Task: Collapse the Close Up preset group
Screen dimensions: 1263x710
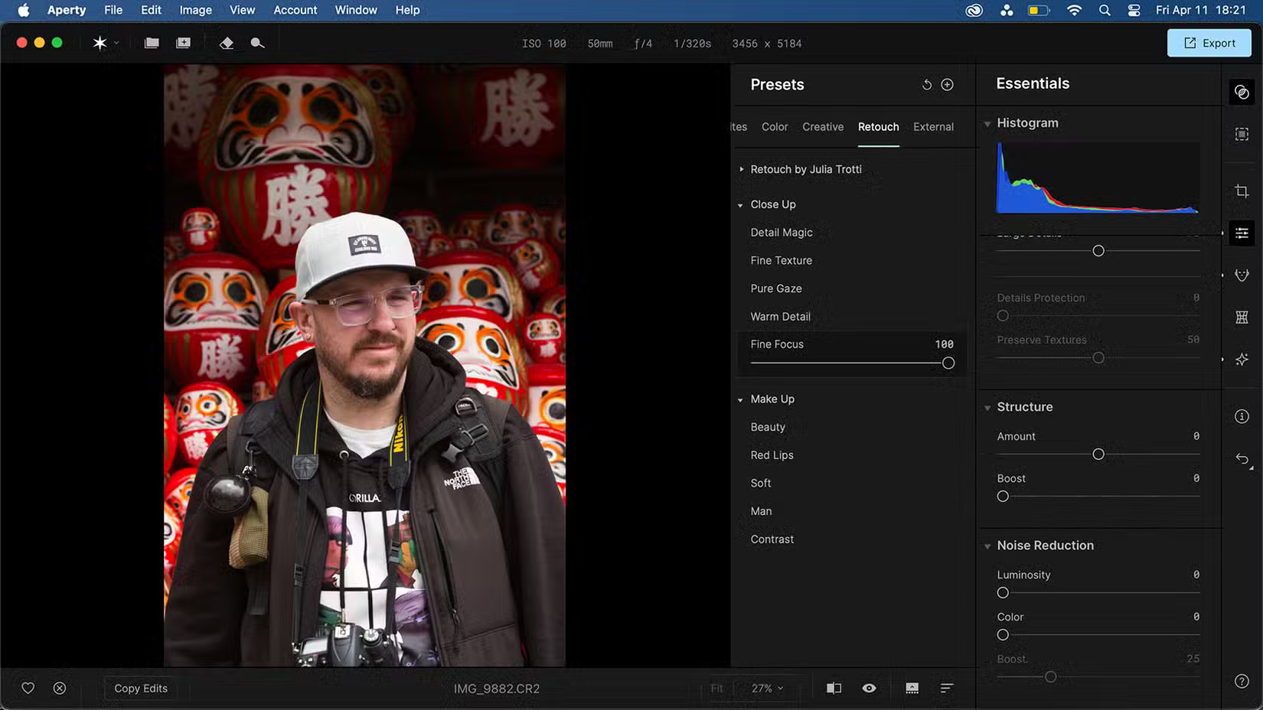Action: 739,204
